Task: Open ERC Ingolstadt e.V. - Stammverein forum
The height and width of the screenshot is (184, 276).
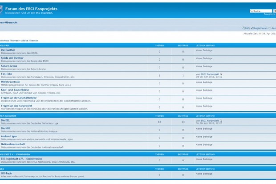Action: pyautogui.click(x=21, y=159)
